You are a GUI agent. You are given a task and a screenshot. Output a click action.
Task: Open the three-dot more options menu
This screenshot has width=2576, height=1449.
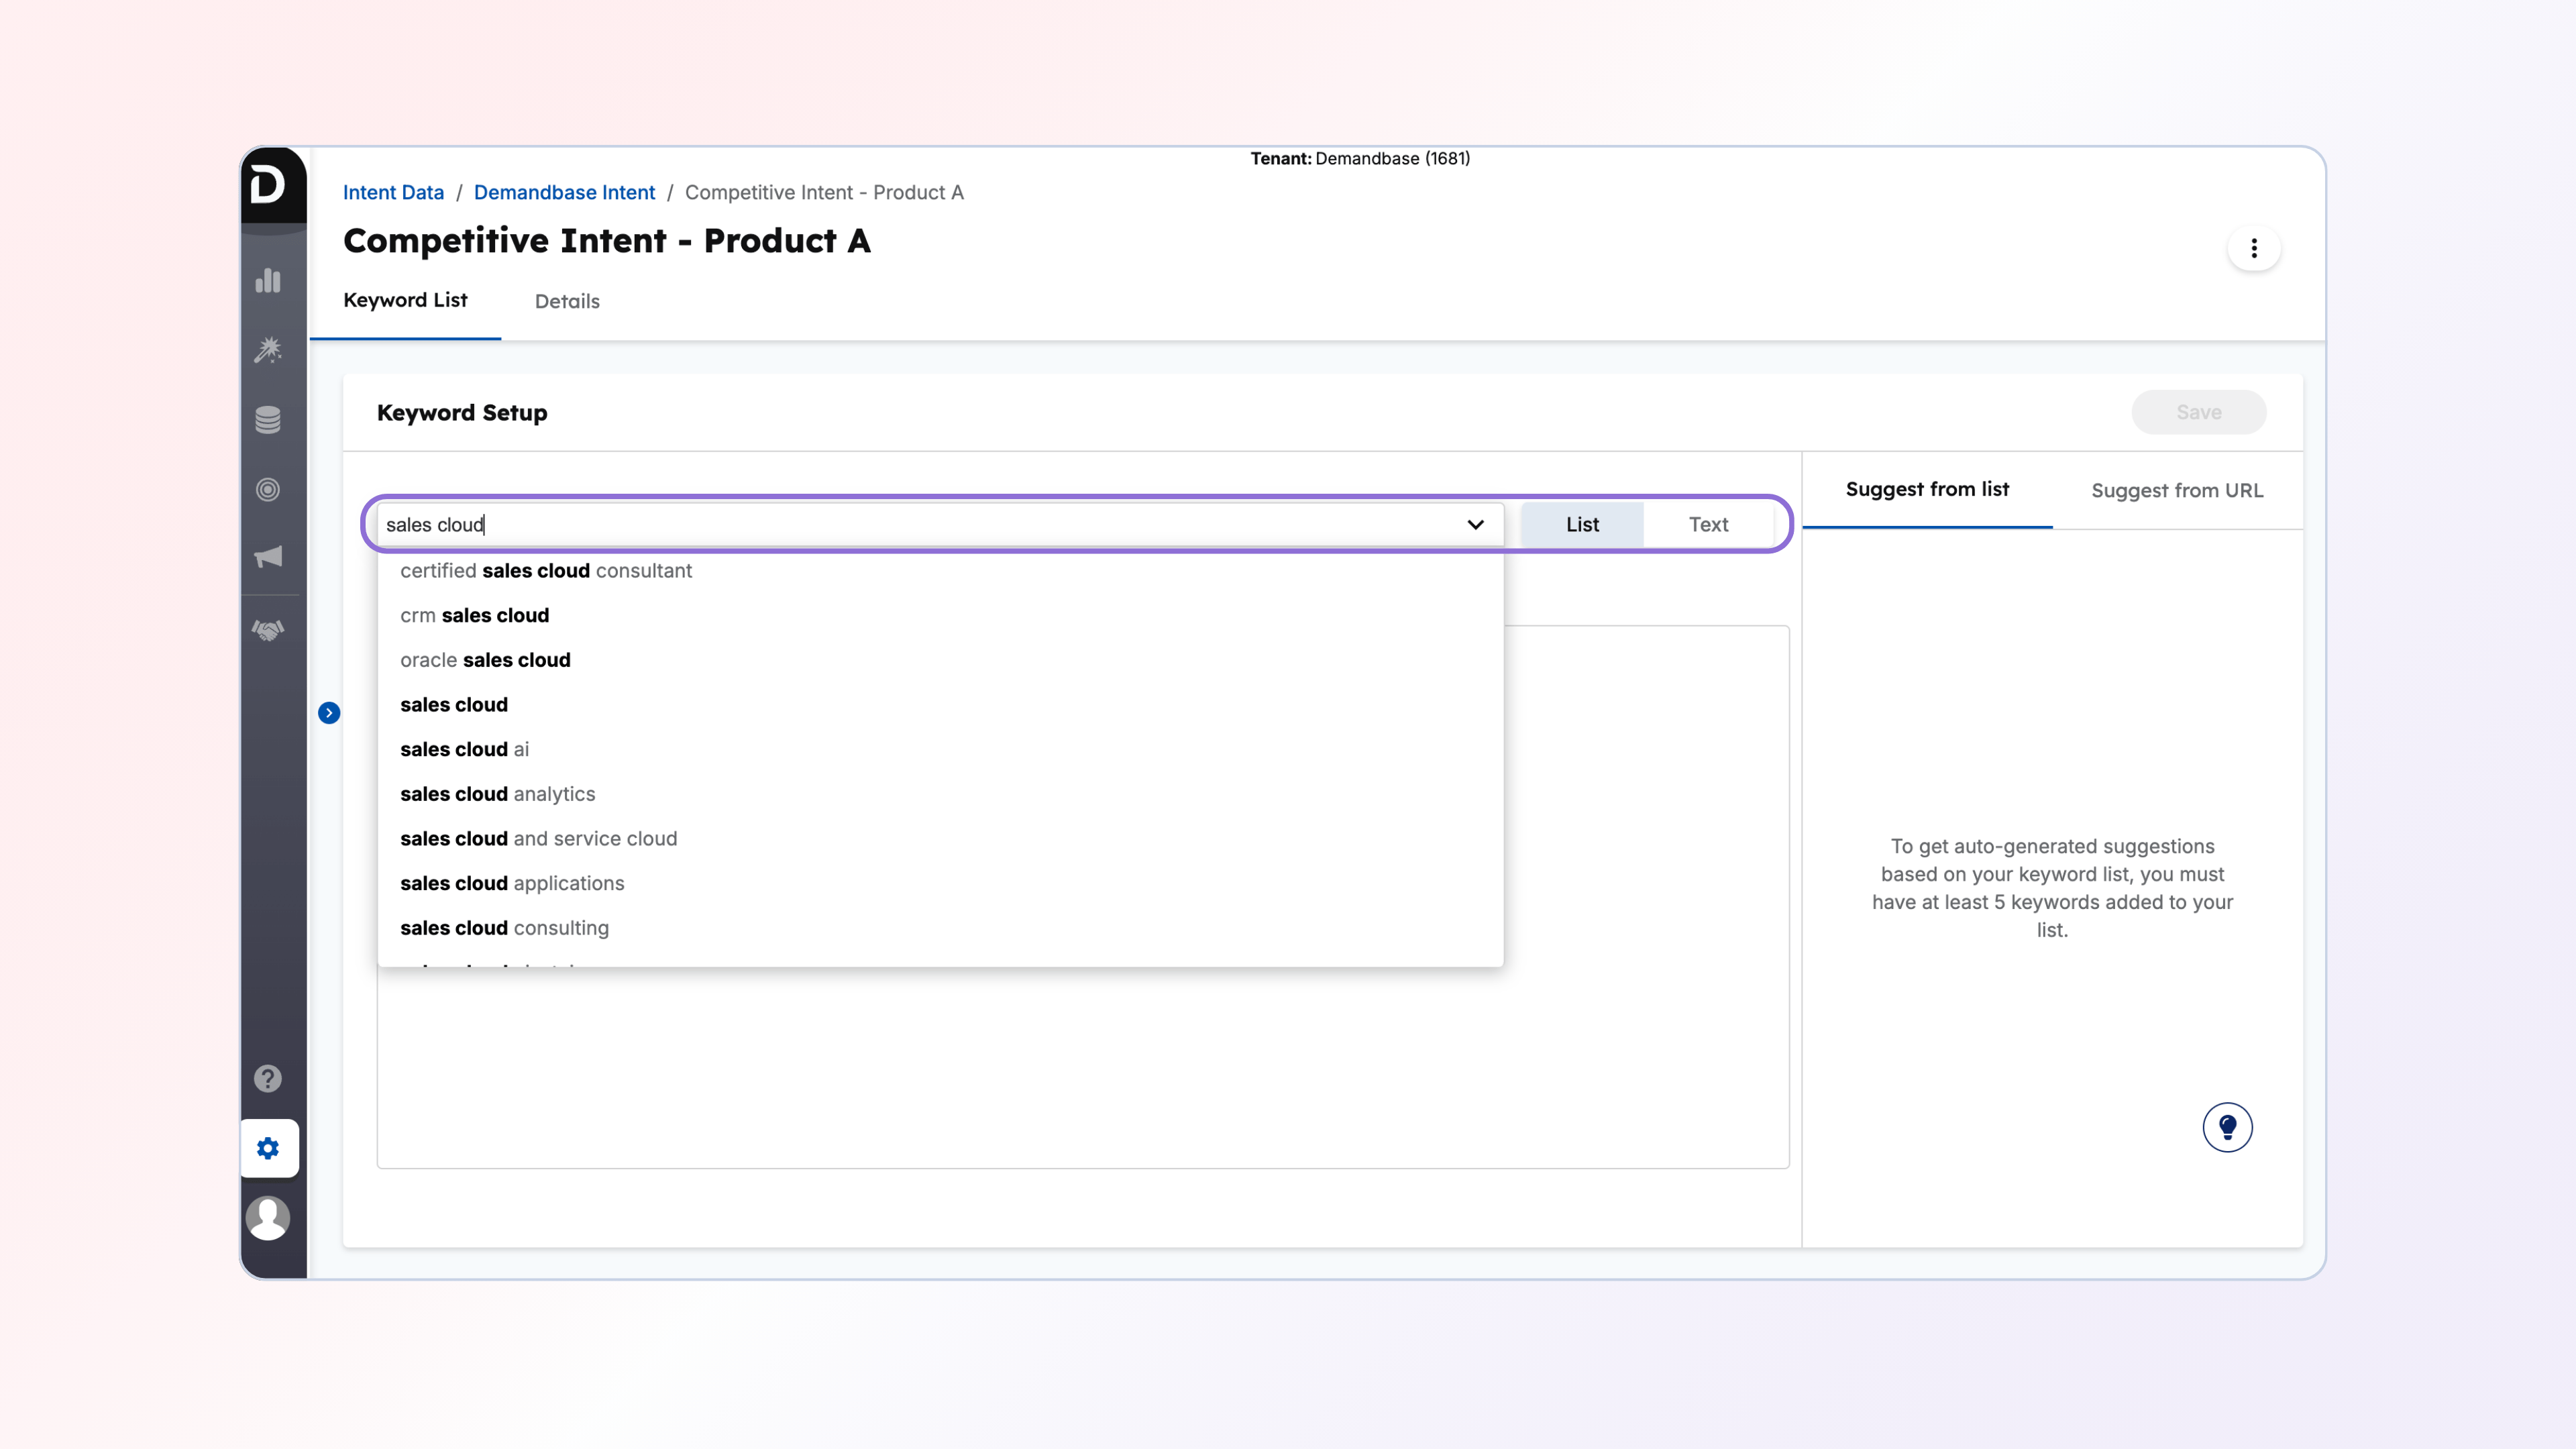coord(2253,248)
